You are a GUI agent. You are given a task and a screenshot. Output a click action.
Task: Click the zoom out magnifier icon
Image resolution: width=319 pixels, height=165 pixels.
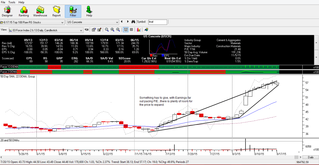[118, 30]
